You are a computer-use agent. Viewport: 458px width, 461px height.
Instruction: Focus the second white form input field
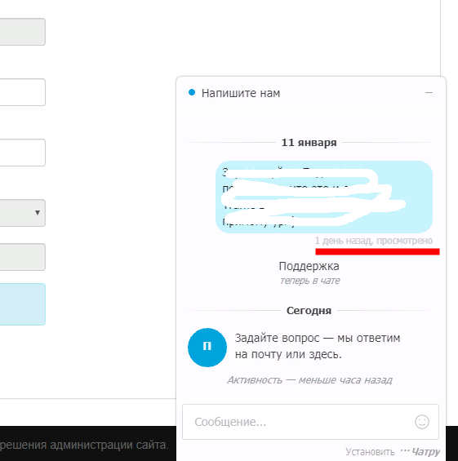(x=22, y=153)
